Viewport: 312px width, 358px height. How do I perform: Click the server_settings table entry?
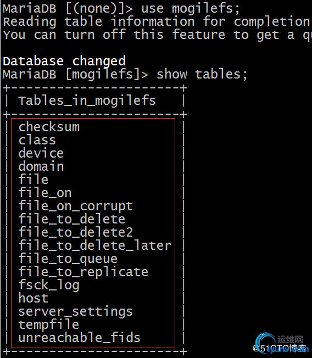76,312
